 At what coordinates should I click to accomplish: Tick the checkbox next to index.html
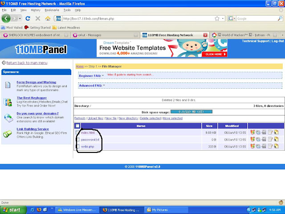click(x=77, y=132)
